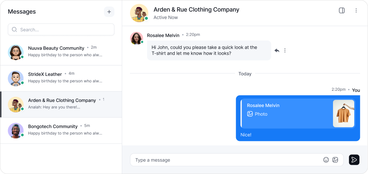Click the plus icon to start new message

[x=109, y=12]
